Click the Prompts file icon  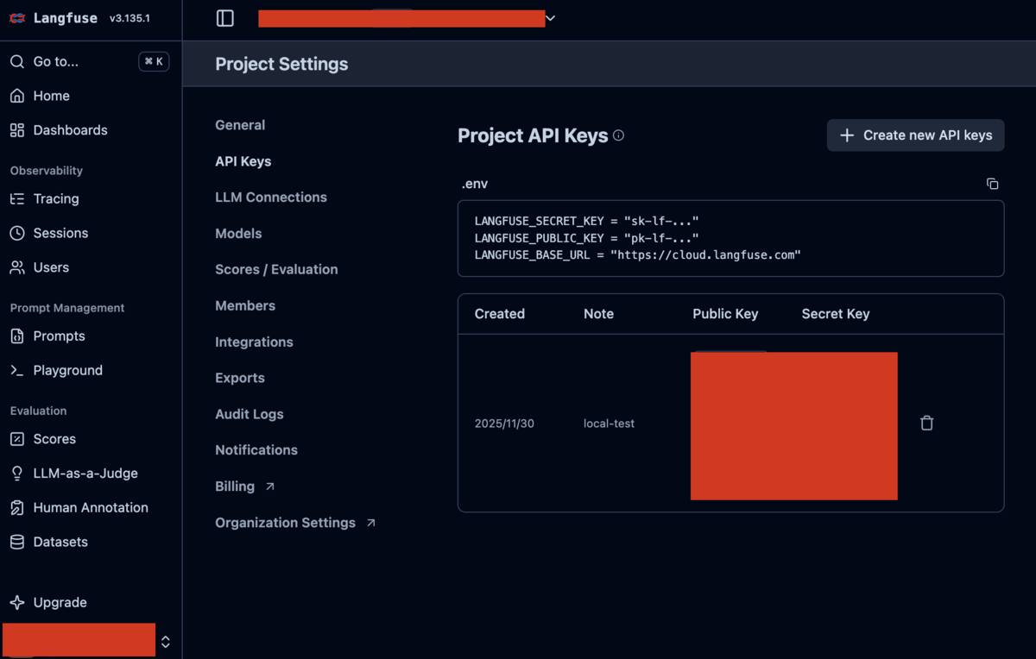(x=17, y=336)
